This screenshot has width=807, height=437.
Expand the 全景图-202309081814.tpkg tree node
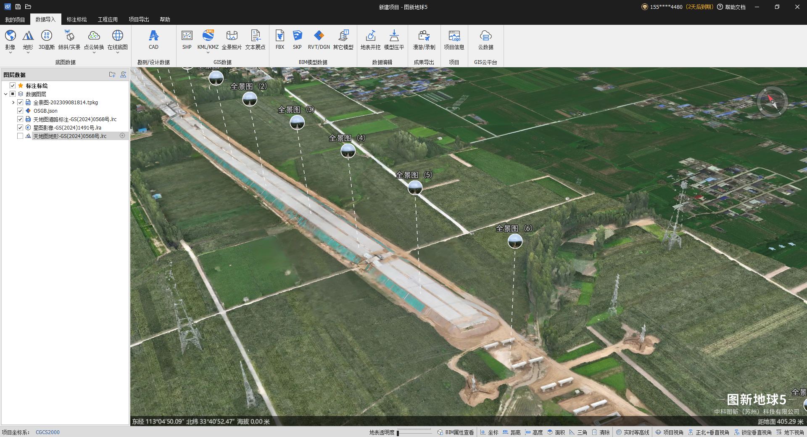13,102
